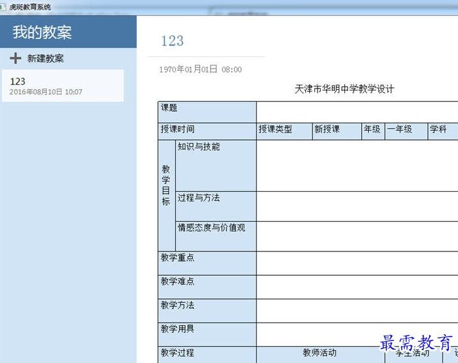Image resolution: width=458 pixels, height=363 pixels.
Task: Click the 新授课 value cell
Action: [x=337, y=131]
